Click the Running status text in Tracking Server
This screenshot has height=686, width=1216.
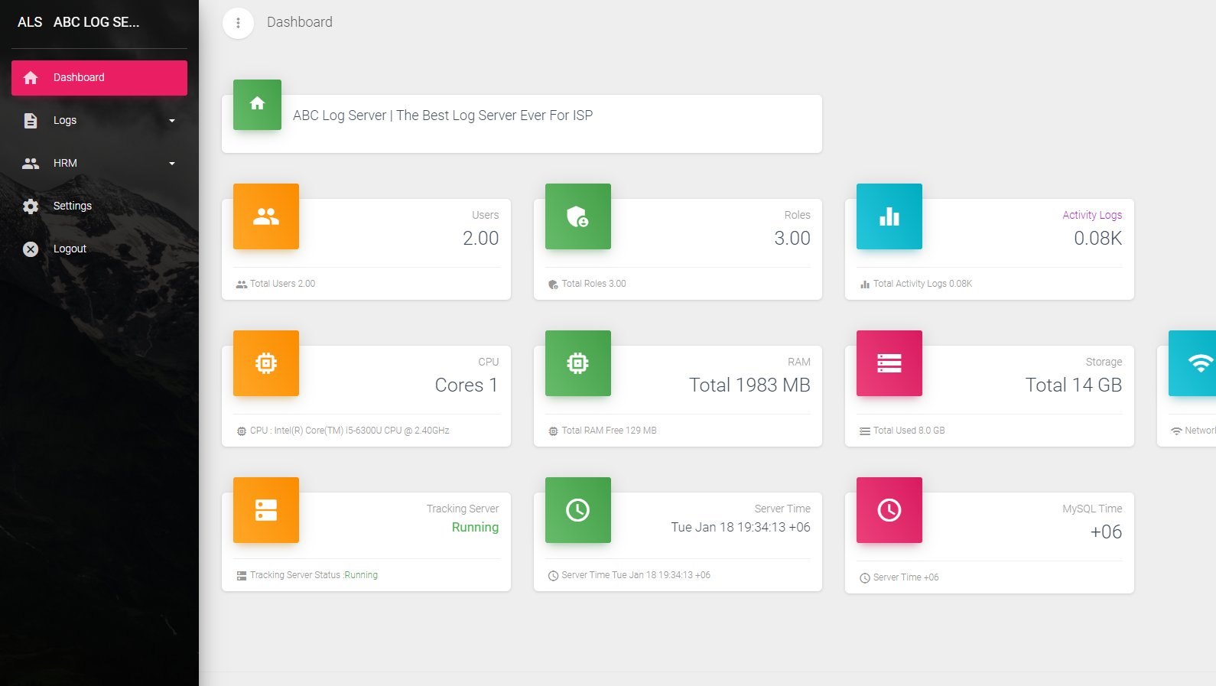tap(475, 527)
